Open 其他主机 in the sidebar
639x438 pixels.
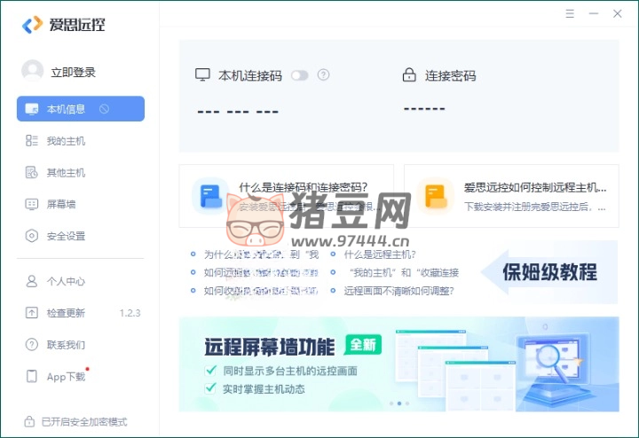tap(66, 173)
